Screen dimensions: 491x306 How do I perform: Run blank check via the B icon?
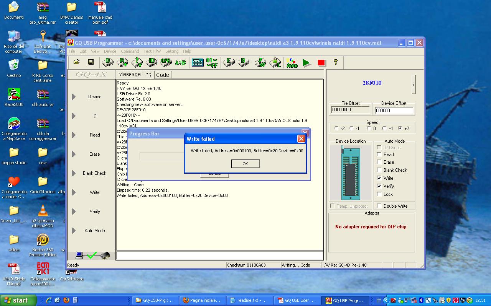(243, 62)
